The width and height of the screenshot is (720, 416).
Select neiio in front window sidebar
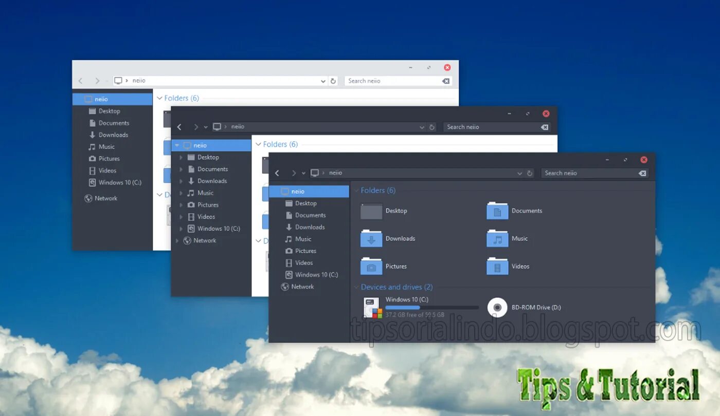click(x=309, y=192)
